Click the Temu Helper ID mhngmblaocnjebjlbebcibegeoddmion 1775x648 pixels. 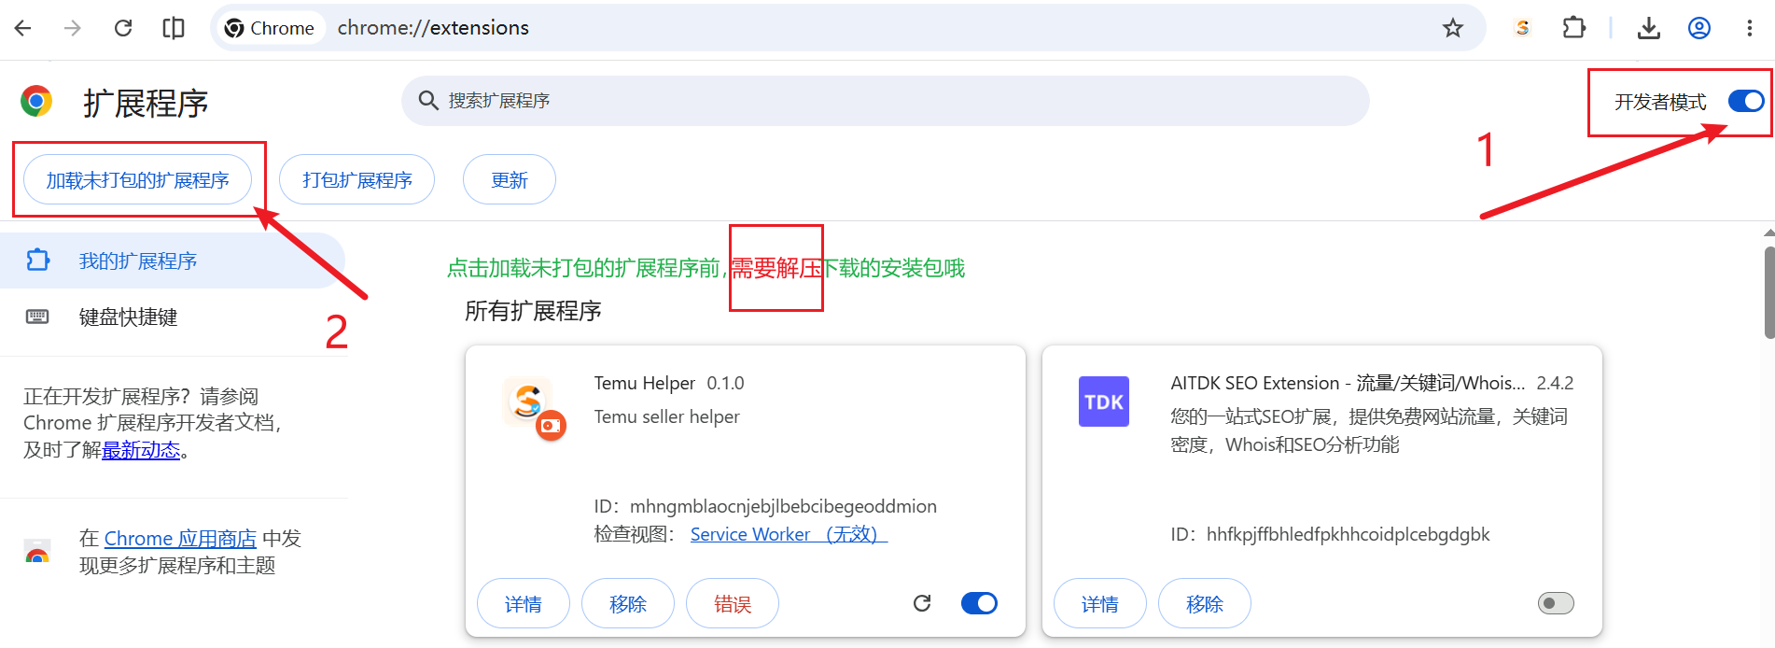pyautogui.click(x=783, y=506)
